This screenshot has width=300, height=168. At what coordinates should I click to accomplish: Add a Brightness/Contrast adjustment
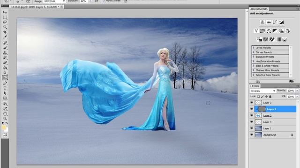click(262, 22)
